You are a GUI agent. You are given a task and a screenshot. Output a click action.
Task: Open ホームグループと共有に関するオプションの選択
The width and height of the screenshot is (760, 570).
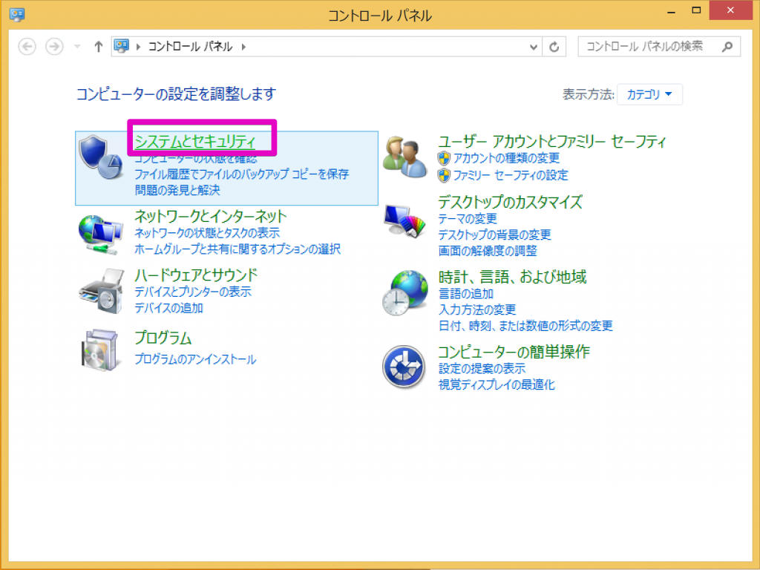237,249
